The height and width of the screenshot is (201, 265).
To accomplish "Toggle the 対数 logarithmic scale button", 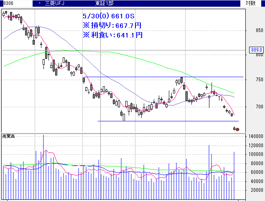I will (250, 3).
